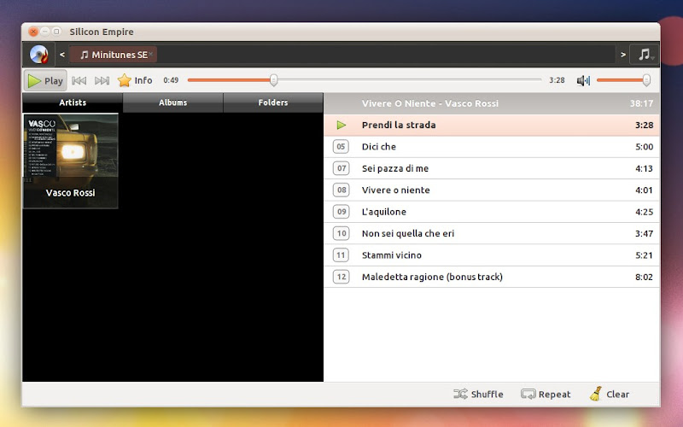The image size is (683, 427).
Task: Click track number 12 badge
Action: click(341, 277)
